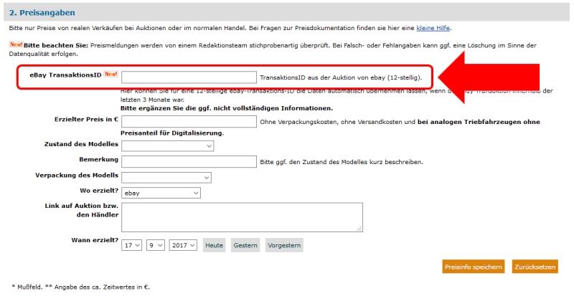Open the 'Wo erzielt?' ebay dropdown
The image size is (574, 296).
click(x=161, y=193)
